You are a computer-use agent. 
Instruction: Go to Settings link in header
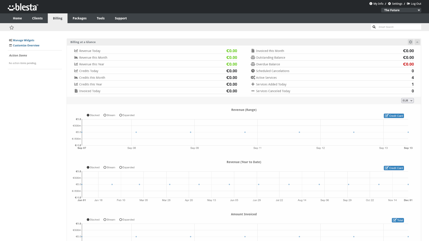(397, 4)
